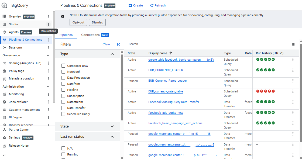
Task: Click the pipelines Search field
Action: click(x=206, y=44)
